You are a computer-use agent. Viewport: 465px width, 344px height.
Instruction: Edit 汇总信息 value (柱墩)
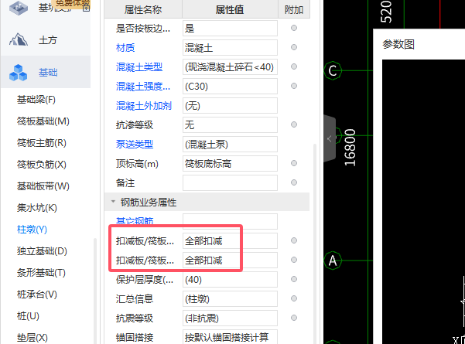230,298
